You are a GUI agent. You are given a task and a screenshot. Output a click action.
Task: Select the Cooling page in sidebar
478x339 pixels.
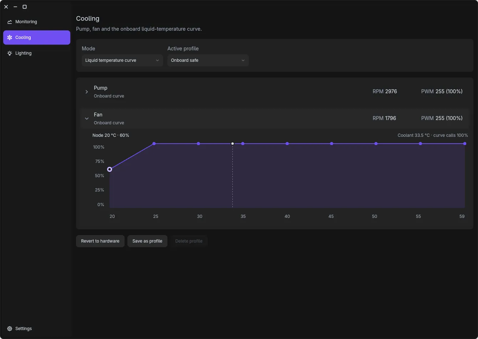[x=37, y=38]
